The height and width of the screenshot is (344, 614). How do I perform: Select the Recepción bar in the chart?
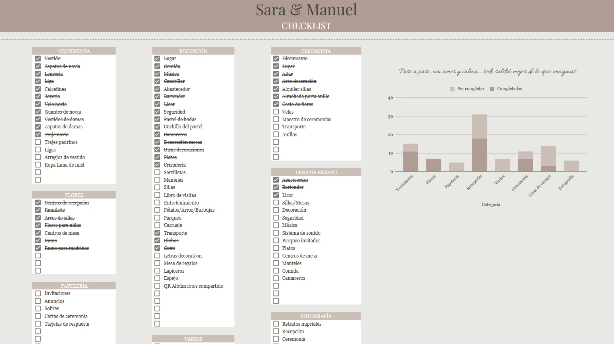point(480,143)
